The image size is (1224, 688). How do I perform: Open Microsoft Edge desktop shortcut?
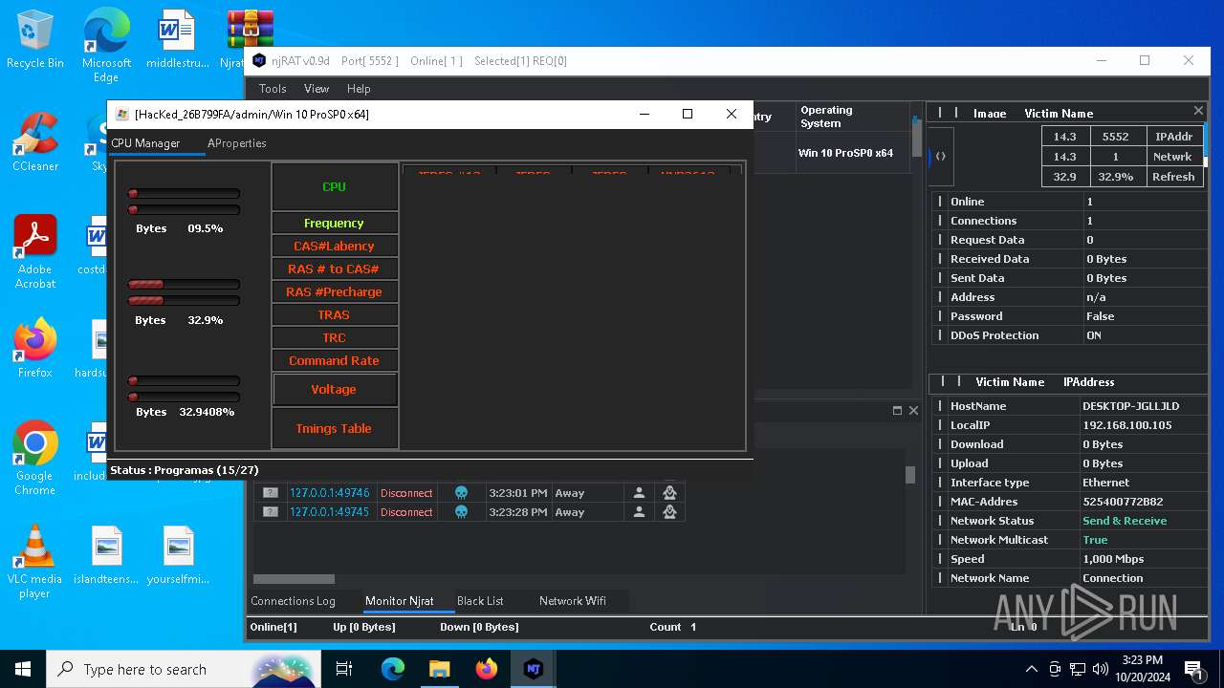point(106,46)
